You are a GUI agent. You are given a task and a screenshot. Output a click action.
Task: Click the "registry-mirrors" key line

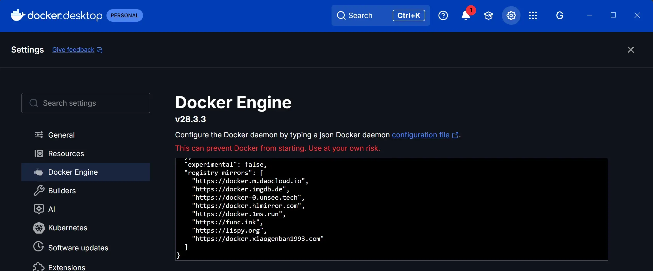click(224, 173)
